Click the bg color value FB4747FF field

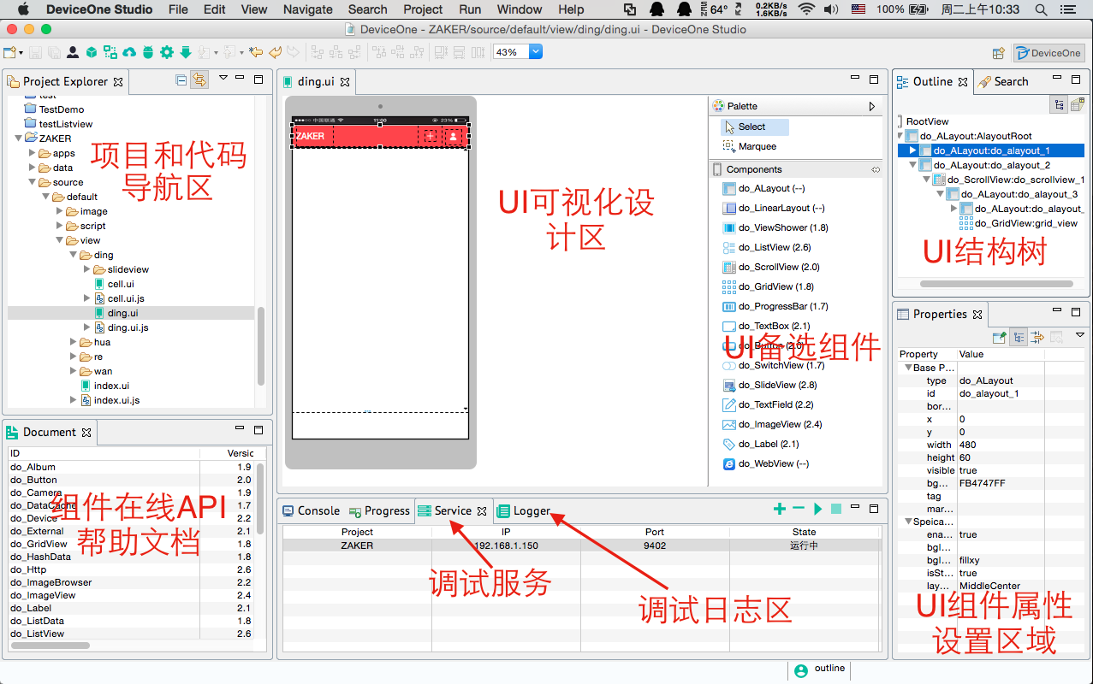(982, 483)
